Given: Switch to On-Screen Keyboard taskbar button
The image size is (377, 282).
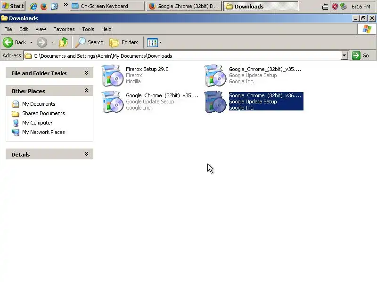Looking at the screenshot, I should pos(107,6).
